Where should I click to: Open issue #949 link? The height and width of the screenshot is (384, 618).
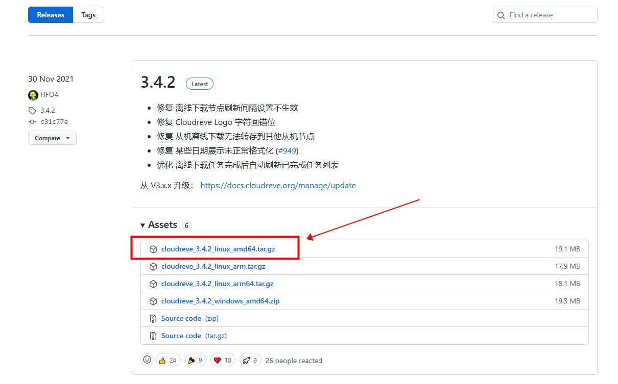tap(287, 151)
